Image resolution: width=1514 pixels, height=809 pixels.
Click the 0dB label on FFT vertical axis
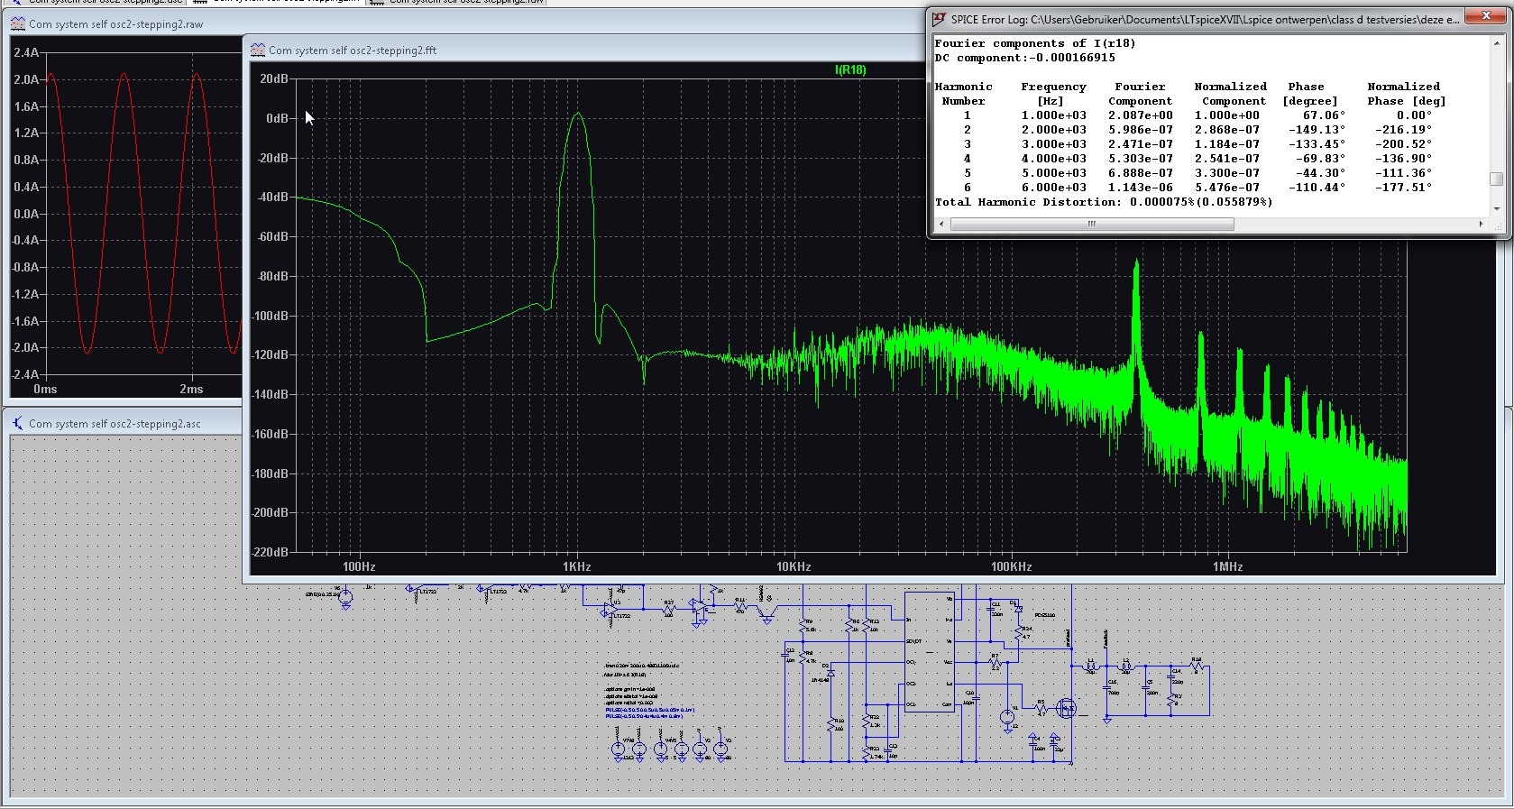(277, 118)
